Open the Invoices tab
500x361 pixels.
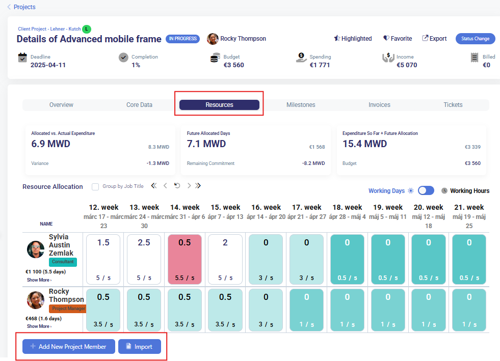pos(379,105)
